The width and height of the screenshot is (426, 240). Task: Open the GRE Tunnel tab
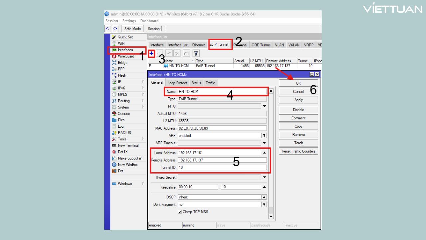(261, 45)
